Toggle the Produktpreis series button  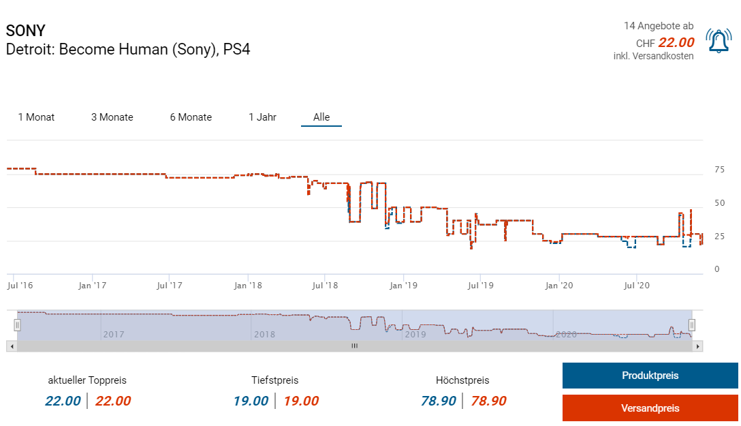650,376
